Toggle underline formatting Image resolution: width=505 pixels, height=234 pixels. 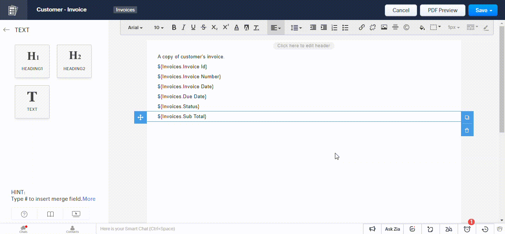coord(193,27)
